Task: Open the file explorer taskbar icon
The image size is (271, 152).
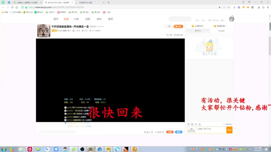Action: click(x=21, y=149)
